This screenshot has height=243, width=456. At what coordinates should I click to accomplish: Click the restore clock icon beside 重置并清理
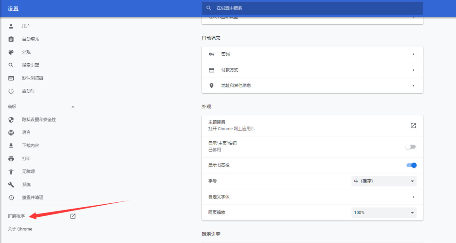pyautogui.click(x=11, y=198)
